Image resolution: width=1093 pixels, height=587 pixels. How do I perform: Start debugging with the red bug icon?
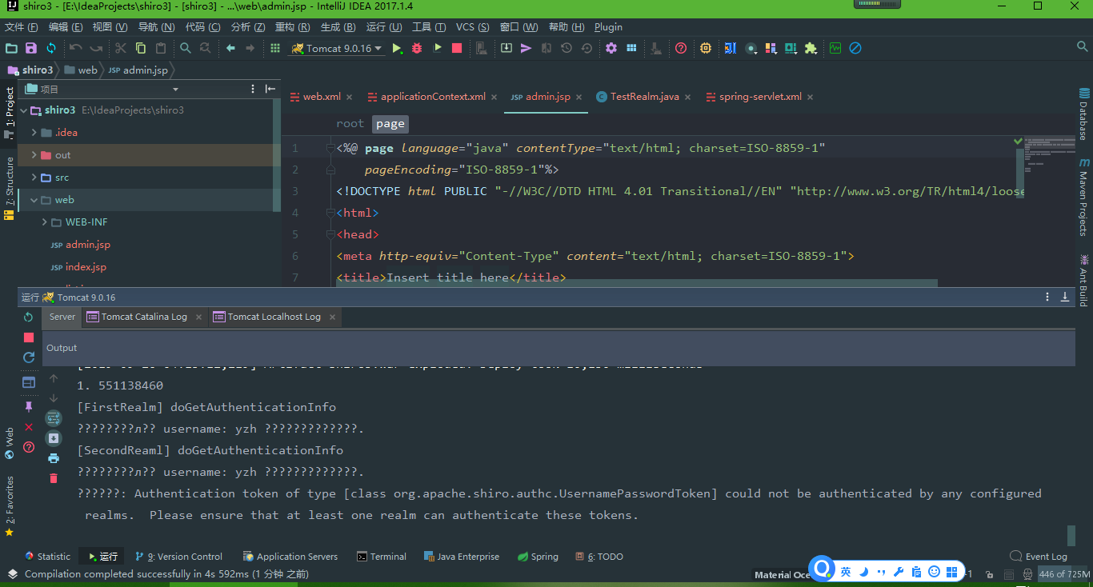click(x=417, y=48)
